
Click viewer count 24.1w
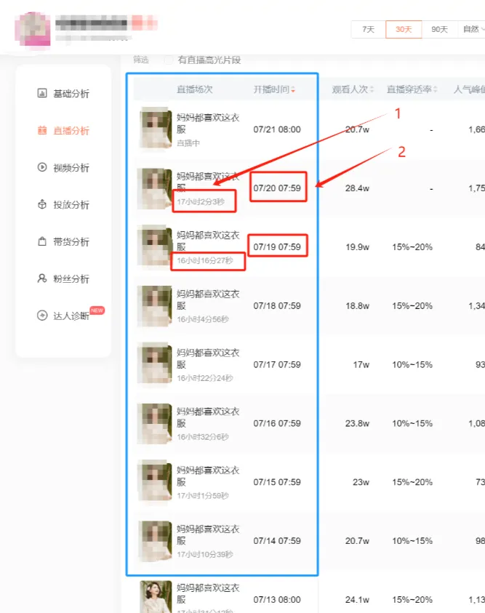(357, 600)
